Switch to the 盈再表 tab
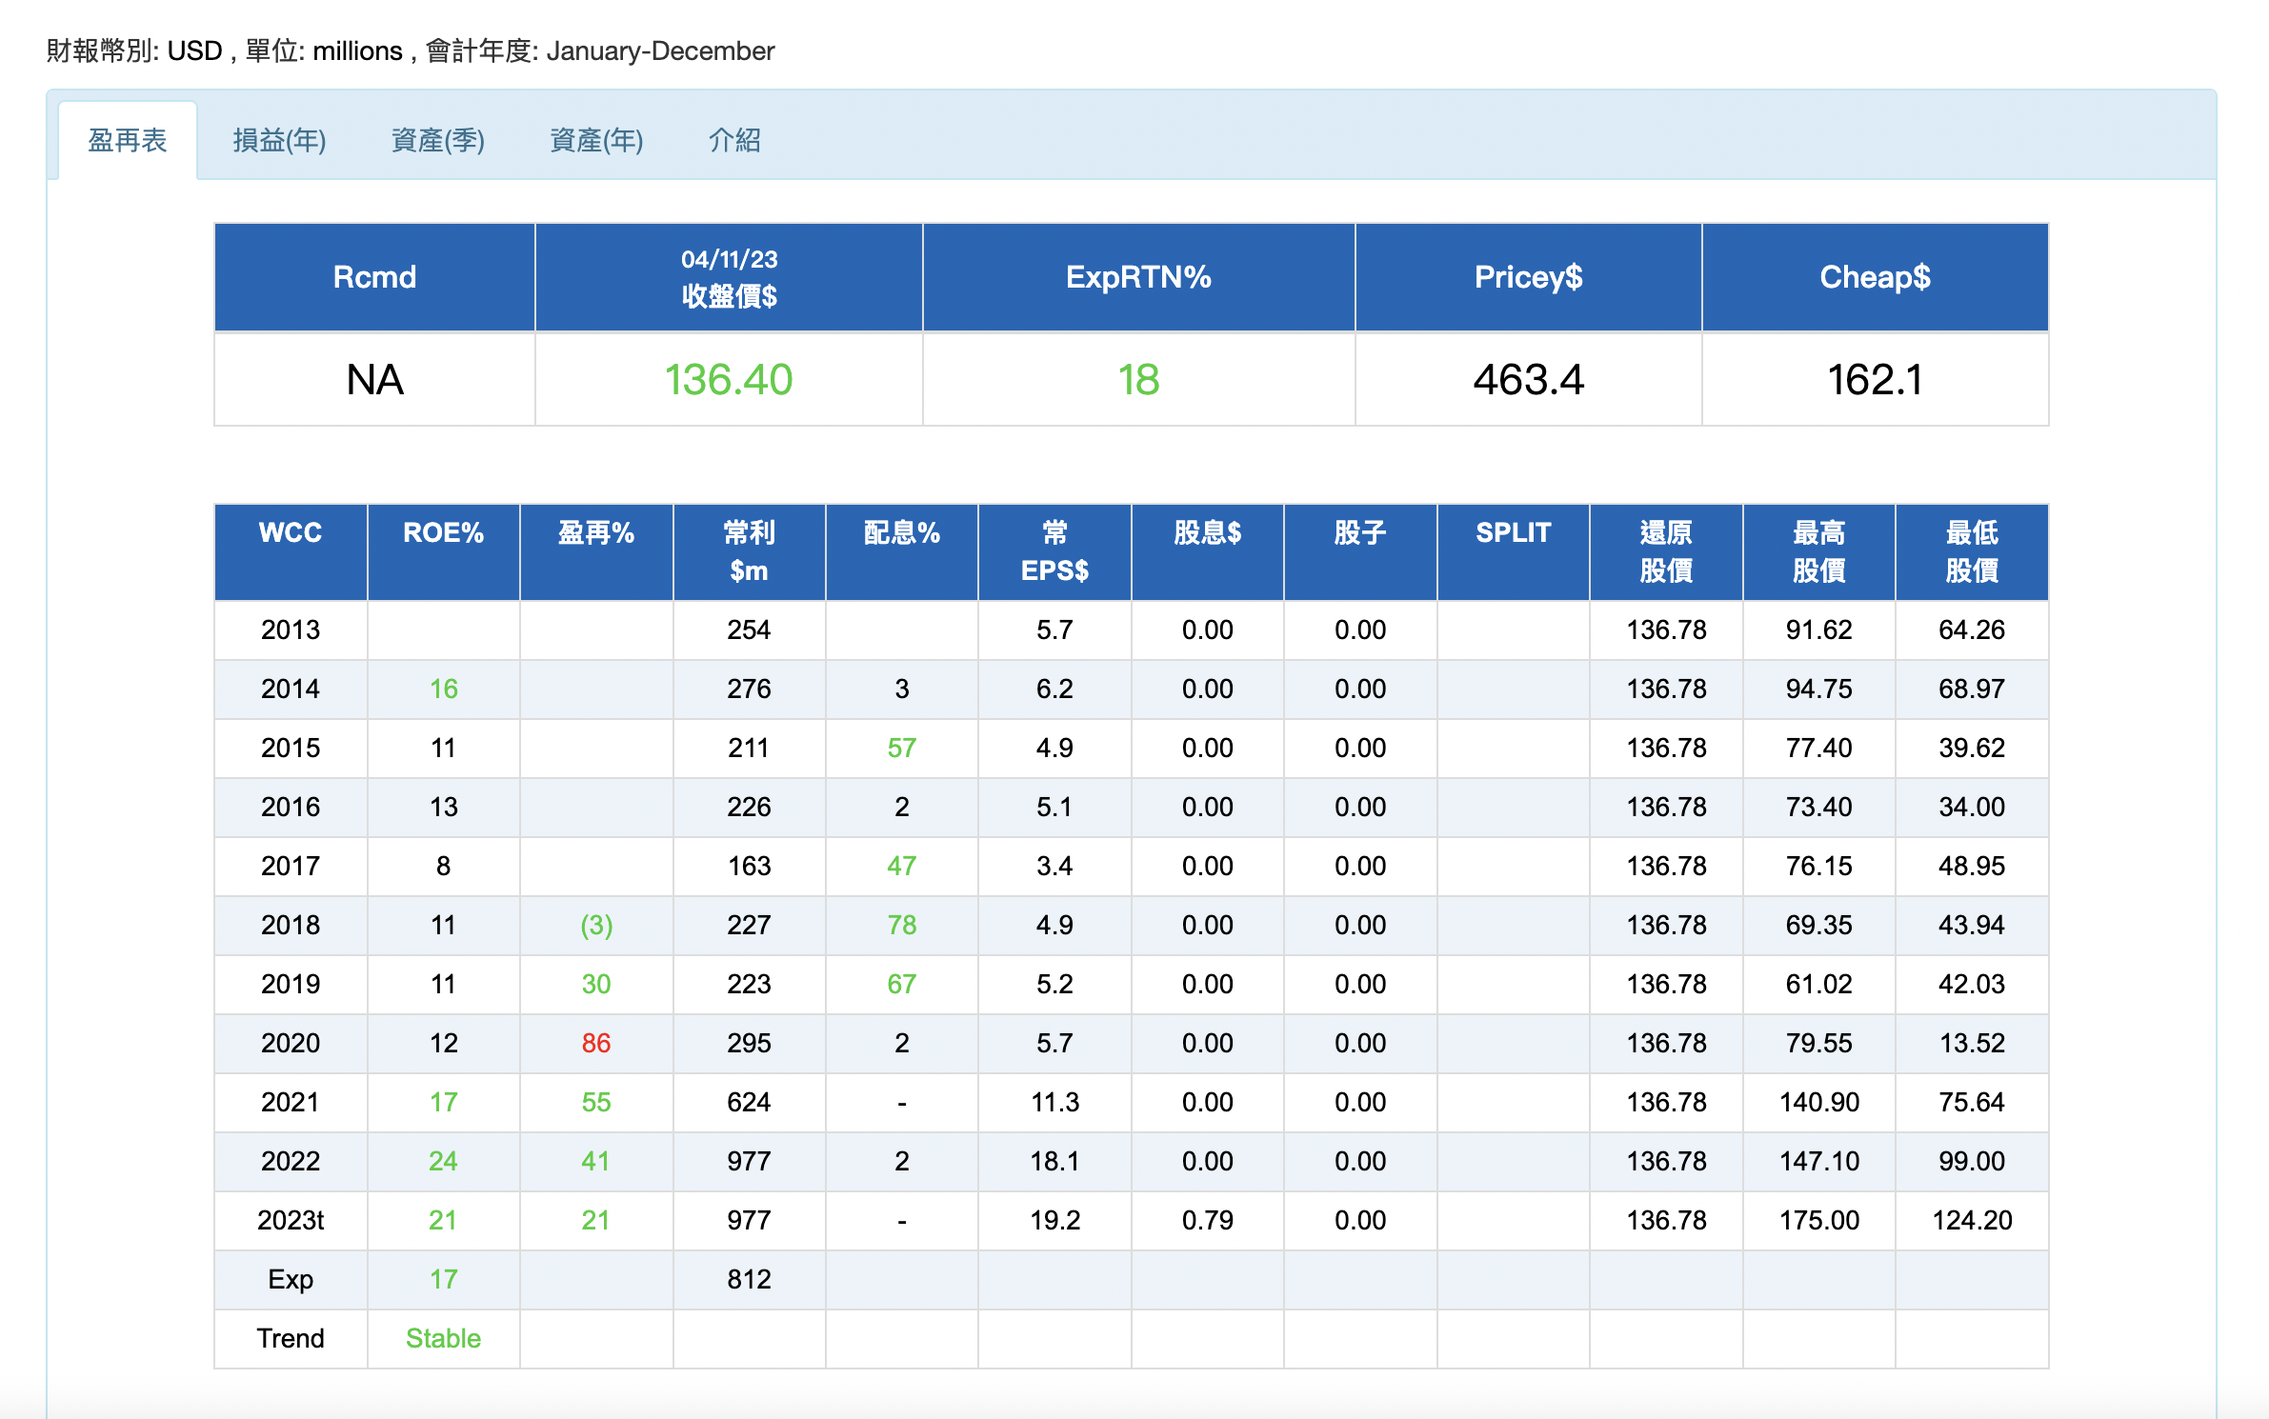 click(x=128, y=141)
